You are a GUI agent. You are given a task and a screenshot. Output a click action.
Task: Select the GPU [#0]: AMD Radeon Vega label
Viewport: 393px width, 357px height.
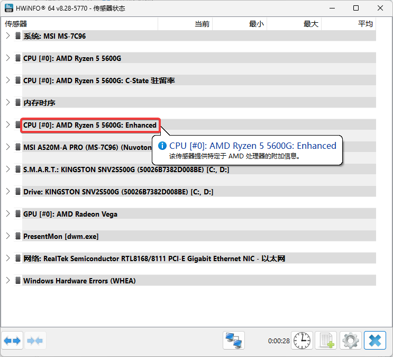click(x=70, y=214)
